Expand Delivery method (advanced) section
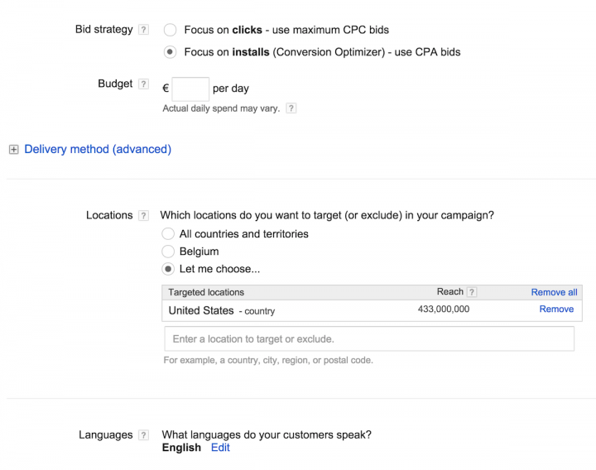This screenshot has width=596, height=470. [98, 150]
